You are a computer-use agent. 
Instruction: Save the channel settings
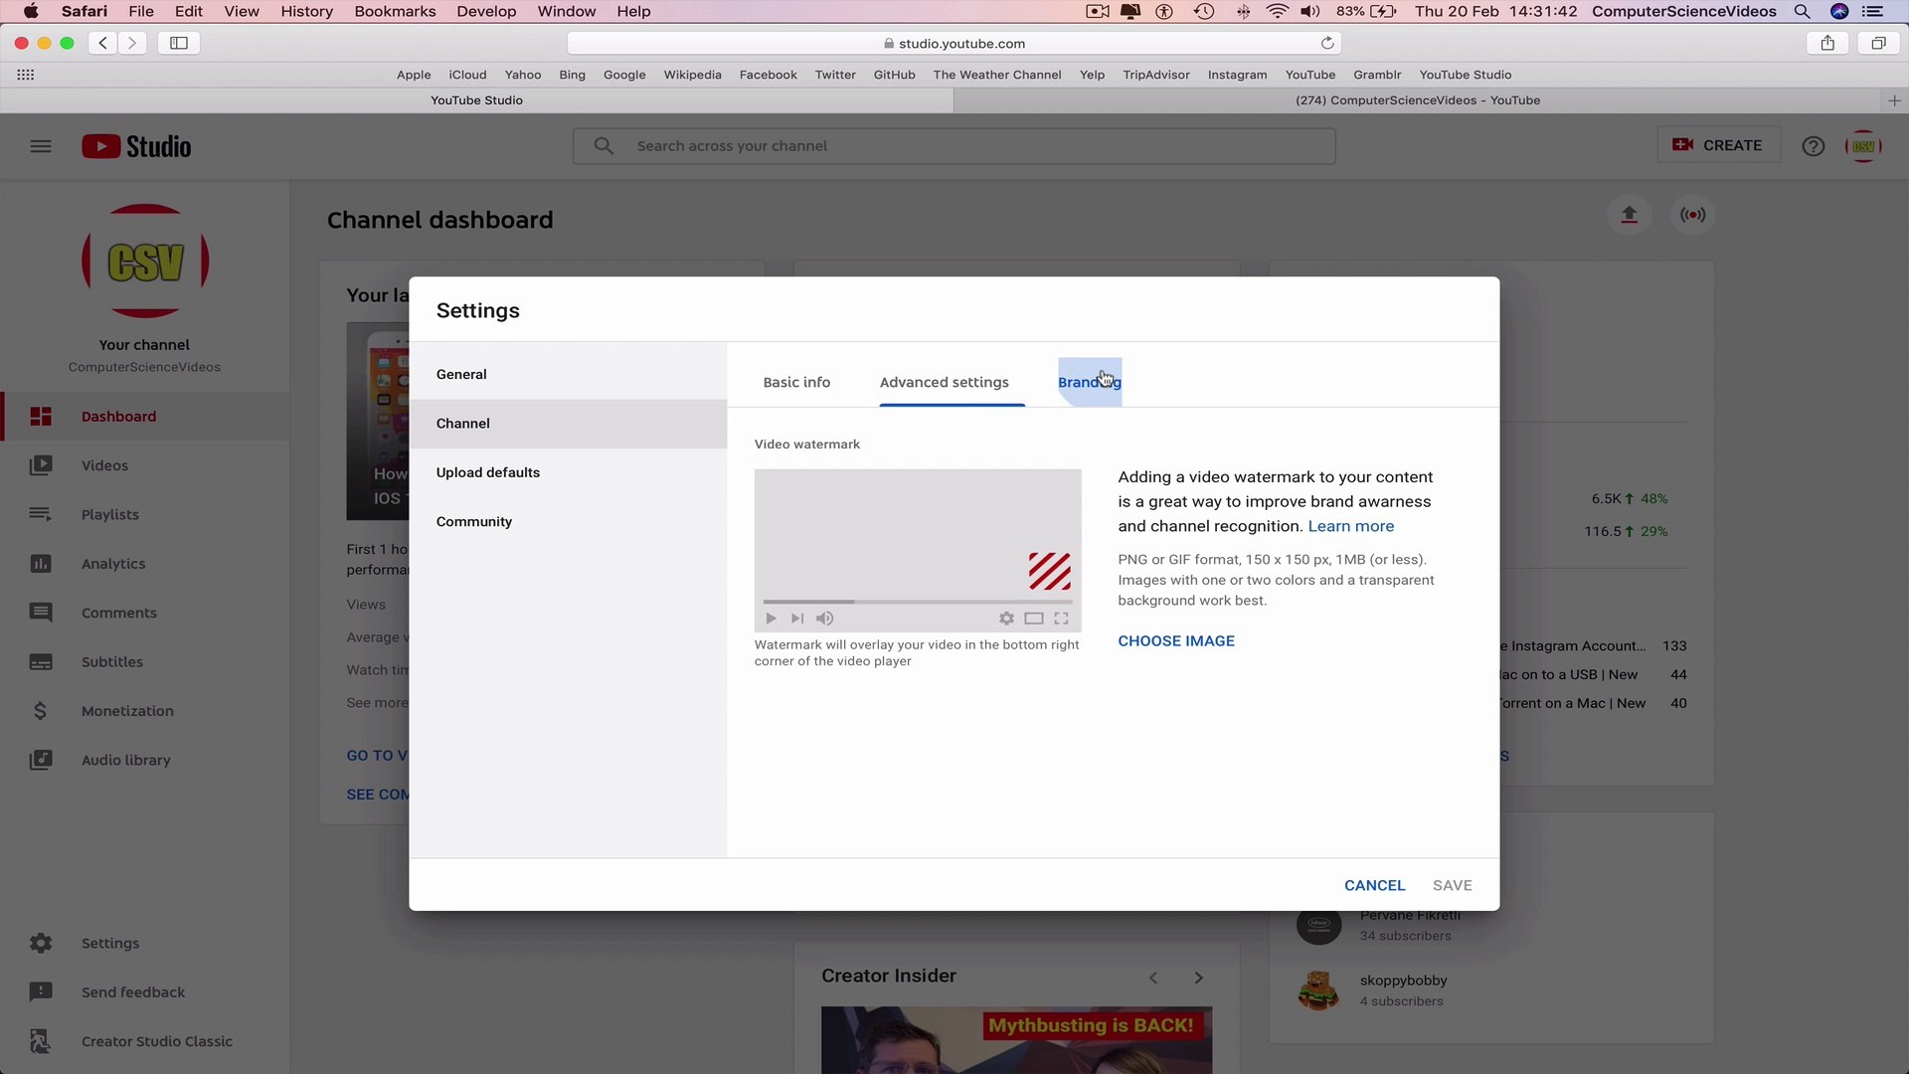click(x=1452, y=884)
